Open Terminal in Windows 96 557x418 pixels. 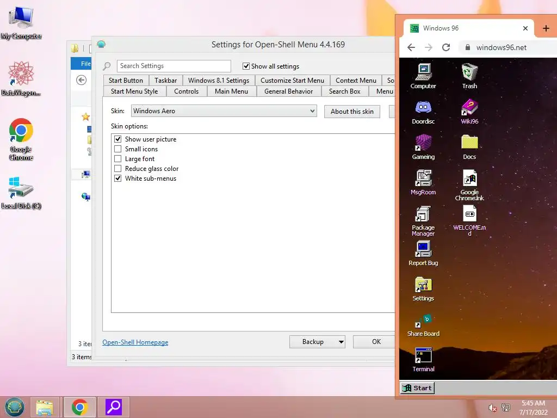(x=423, y=360)
